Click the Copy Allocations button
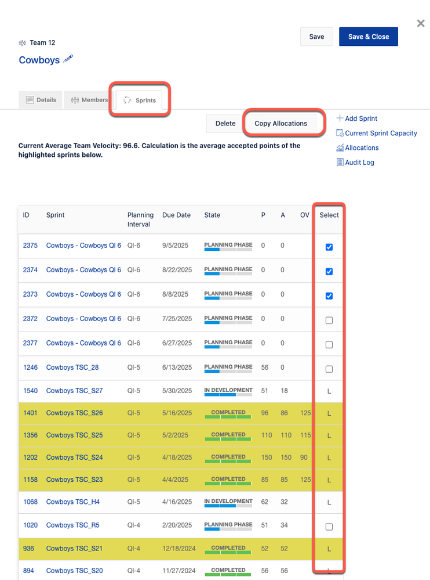 (281, 124)
